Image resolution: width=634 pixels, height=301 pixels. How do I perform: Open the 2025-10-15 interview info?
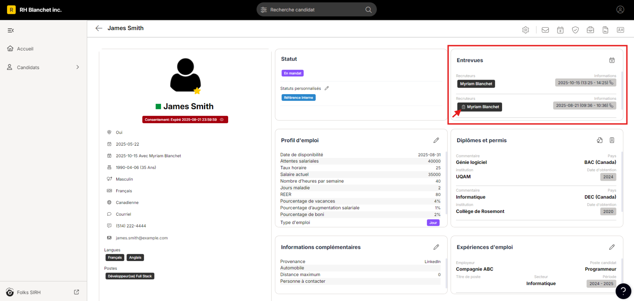[x=586, y=83]
